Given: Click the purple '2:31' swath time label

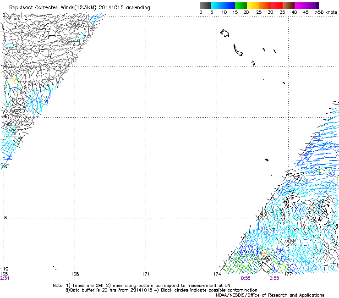Looking at the screenshot, I should point(5,278).
